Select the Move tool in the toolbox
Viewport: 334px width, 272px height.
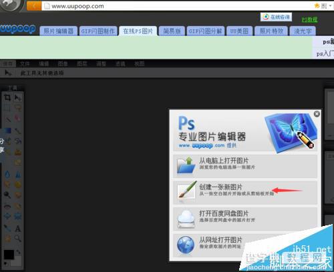click(18, 98)
